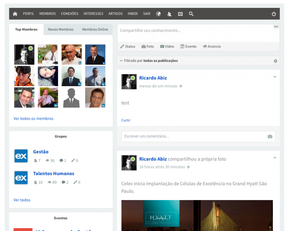This screenshot has height=231, width=288.
Task: Click 'Ver todos' groups link
Action: 22,200
